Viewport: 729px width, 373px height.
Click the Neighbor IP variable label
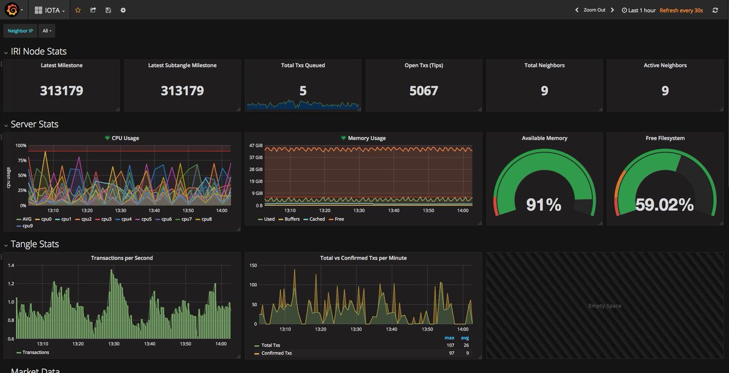(x=21, y=30)
